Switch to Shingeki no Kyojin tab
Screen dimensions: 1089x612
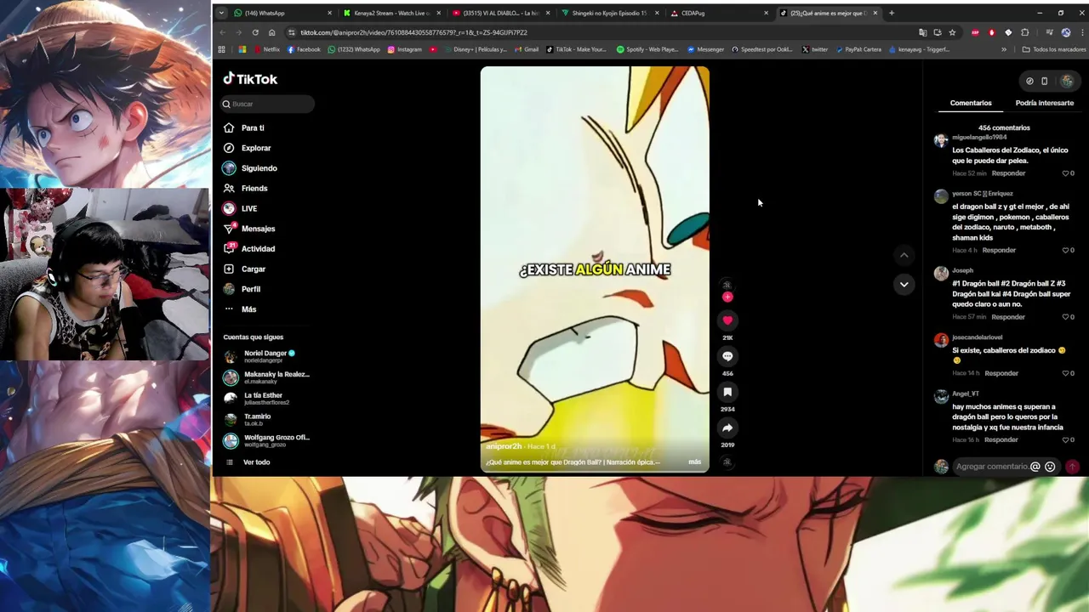coord(610,13)
